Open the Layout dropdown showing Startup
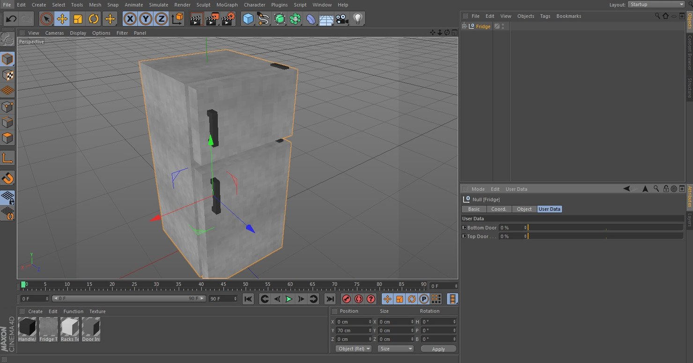This screenshot has height=363, width=693. (655, 4)
